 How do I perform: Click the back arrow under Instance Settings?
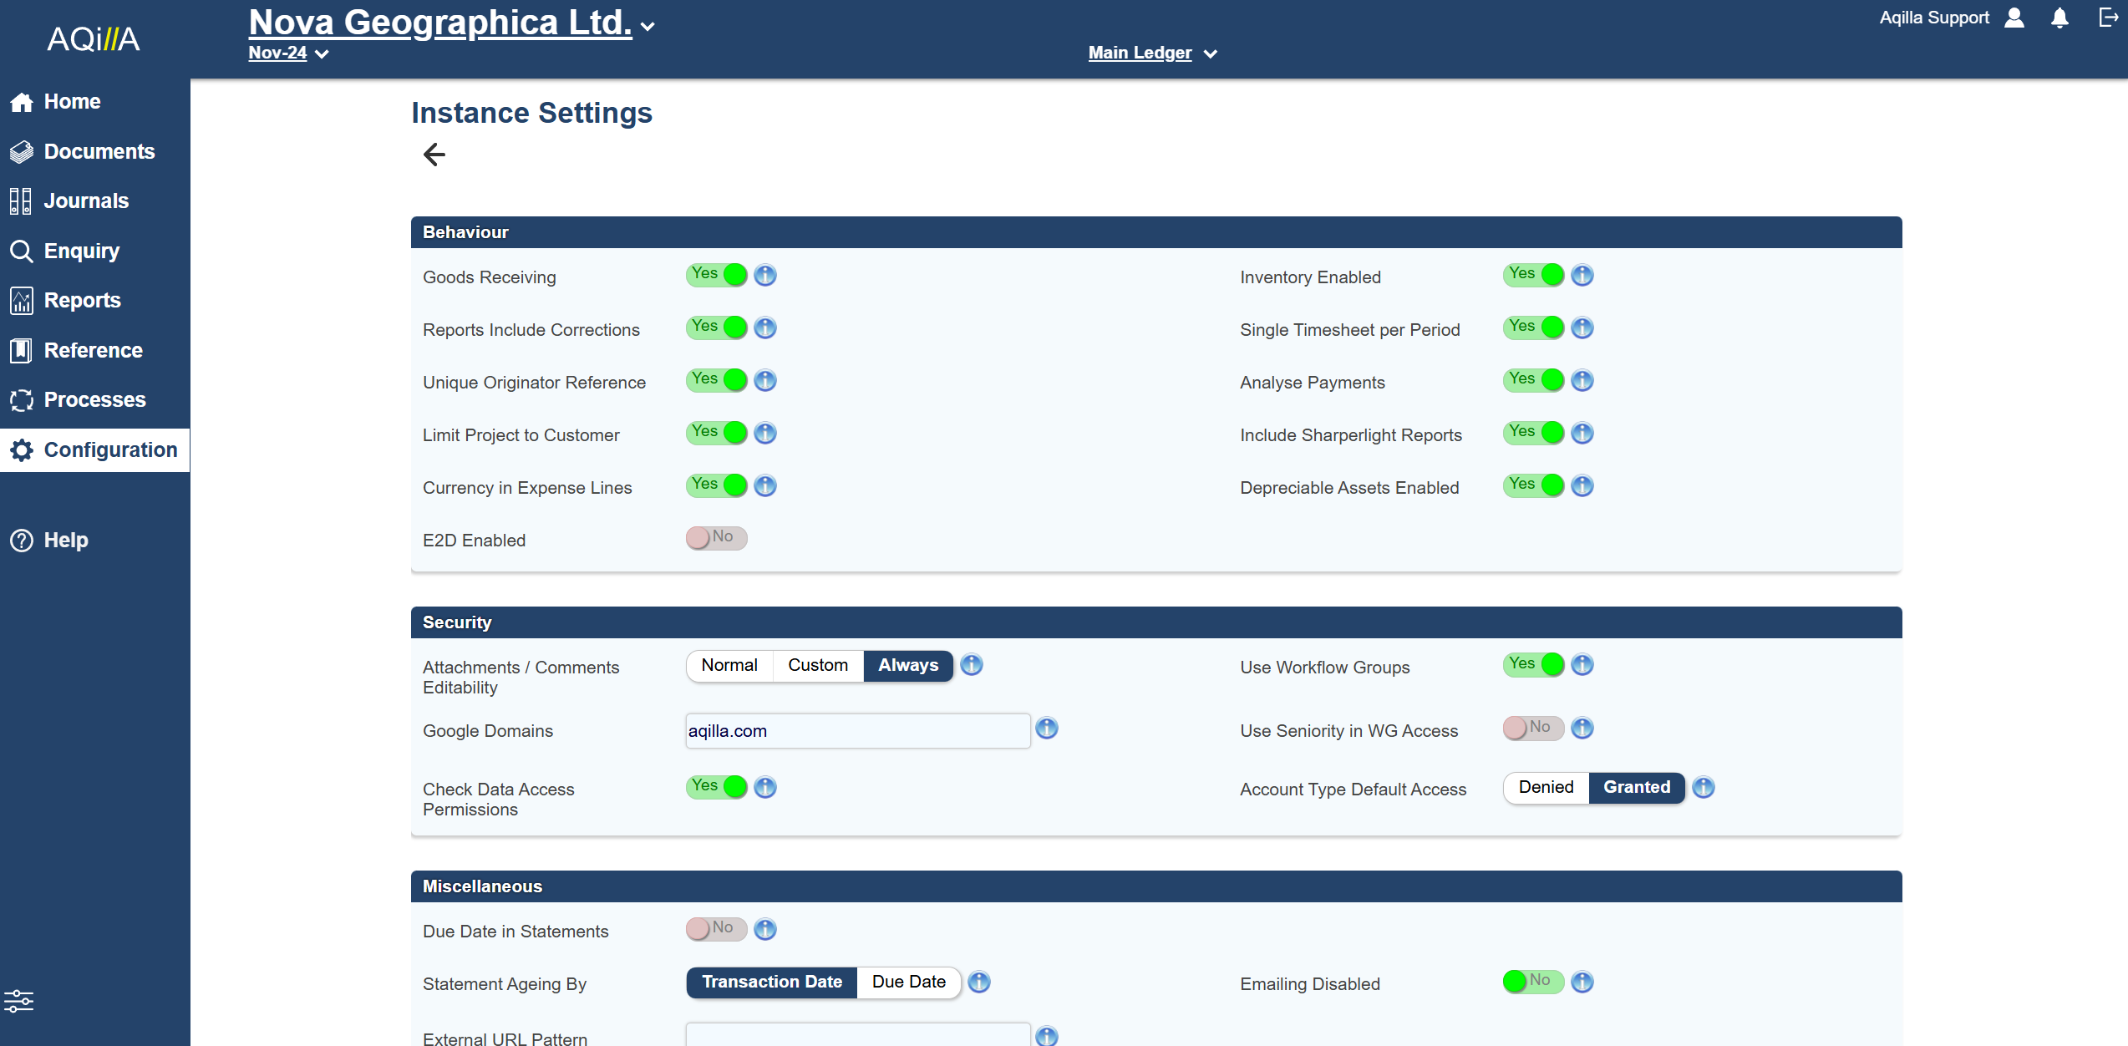pyautogui.click(x=434, y=155)
